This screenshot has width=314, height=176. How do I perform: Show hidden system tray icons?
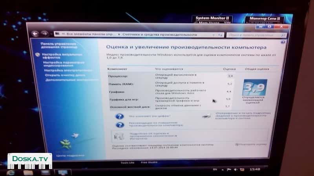[x=223, y=170]
